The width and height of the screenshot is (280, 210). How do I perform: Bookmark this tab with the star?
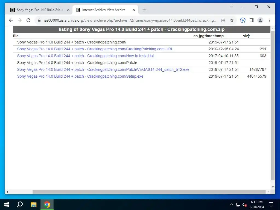tap(232, 20)
